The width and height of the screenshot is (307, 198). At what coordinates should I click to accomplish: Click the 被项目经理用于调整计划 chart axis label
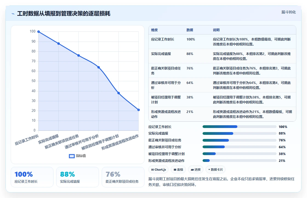click(100, 142)
